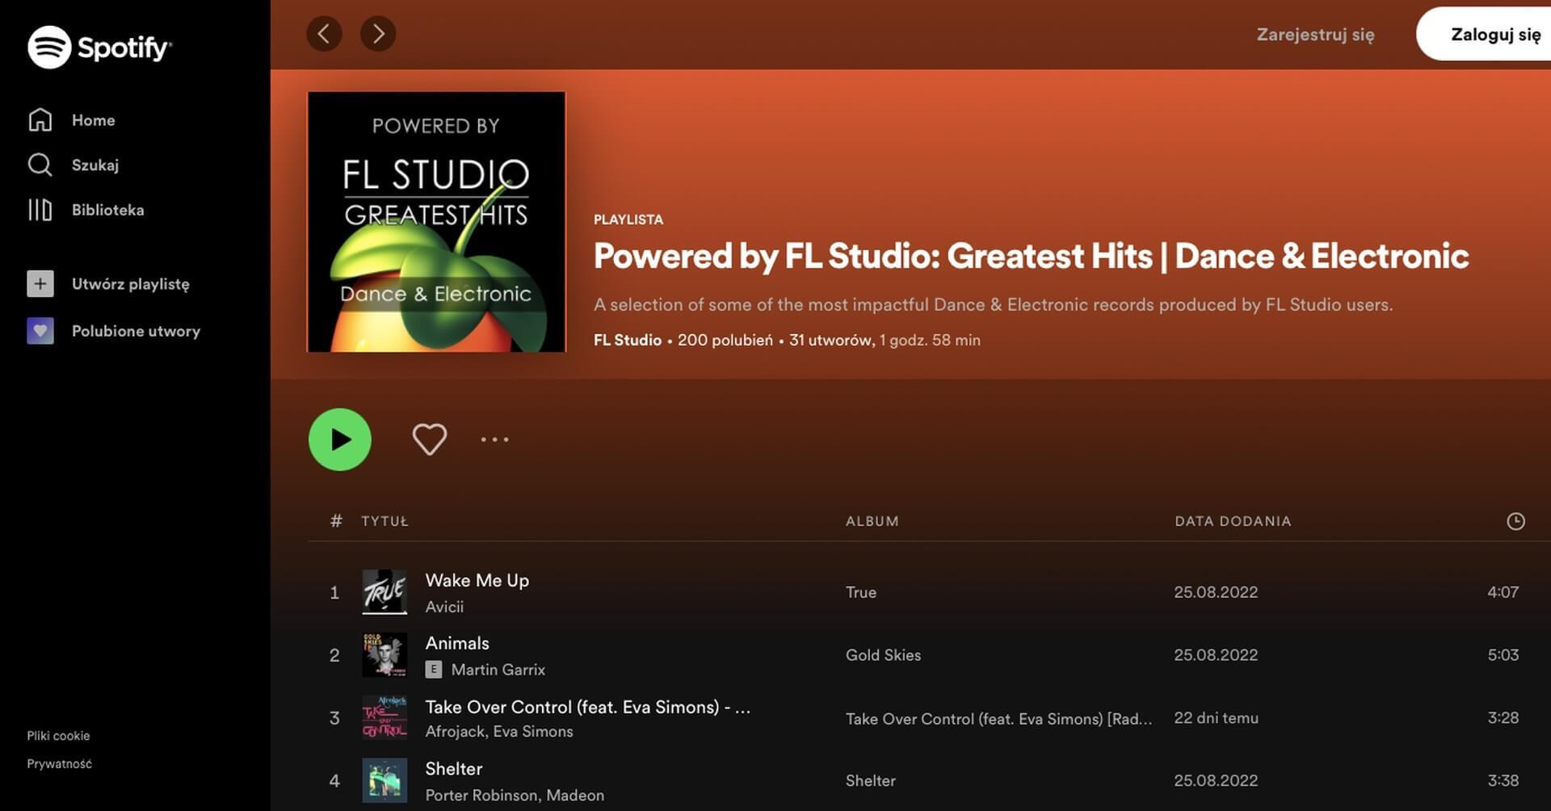
Task: Open the Madeon artist link
Action: tap(575, 796)
